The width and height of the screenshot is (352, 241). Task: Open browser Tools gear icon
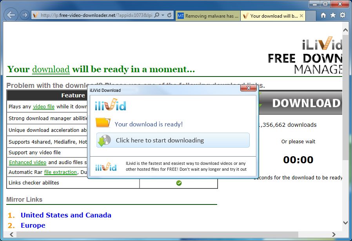(x=343, y=15)
